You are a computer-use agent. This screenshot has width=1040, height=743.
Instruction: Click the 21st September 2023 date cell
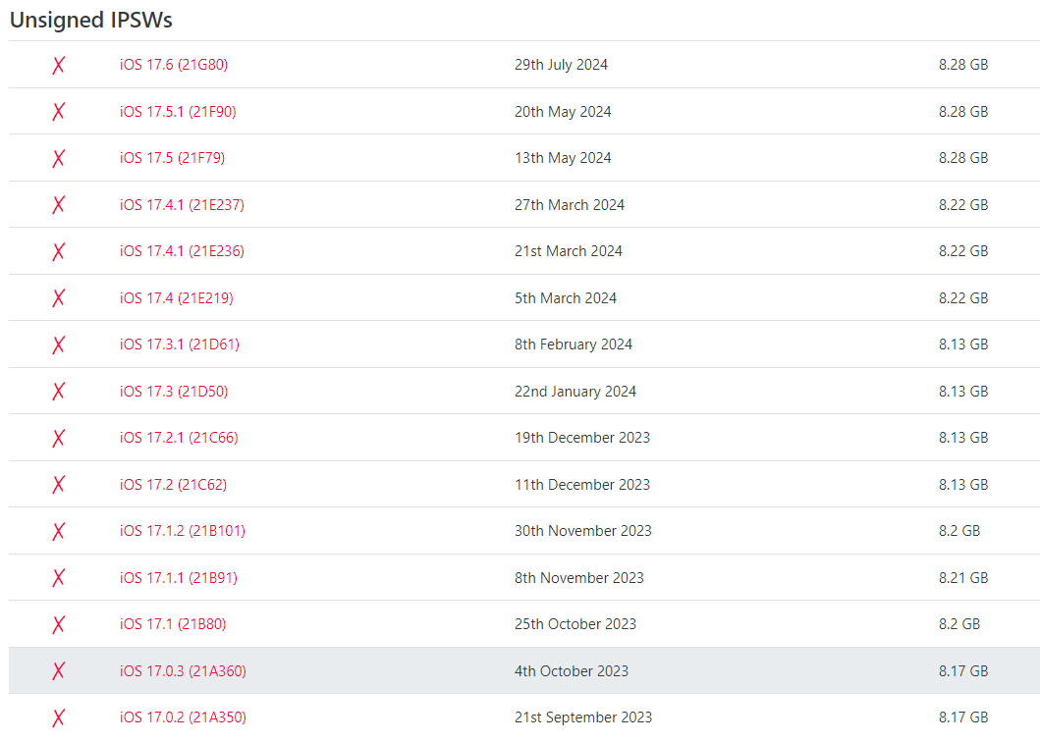(583, 717)
